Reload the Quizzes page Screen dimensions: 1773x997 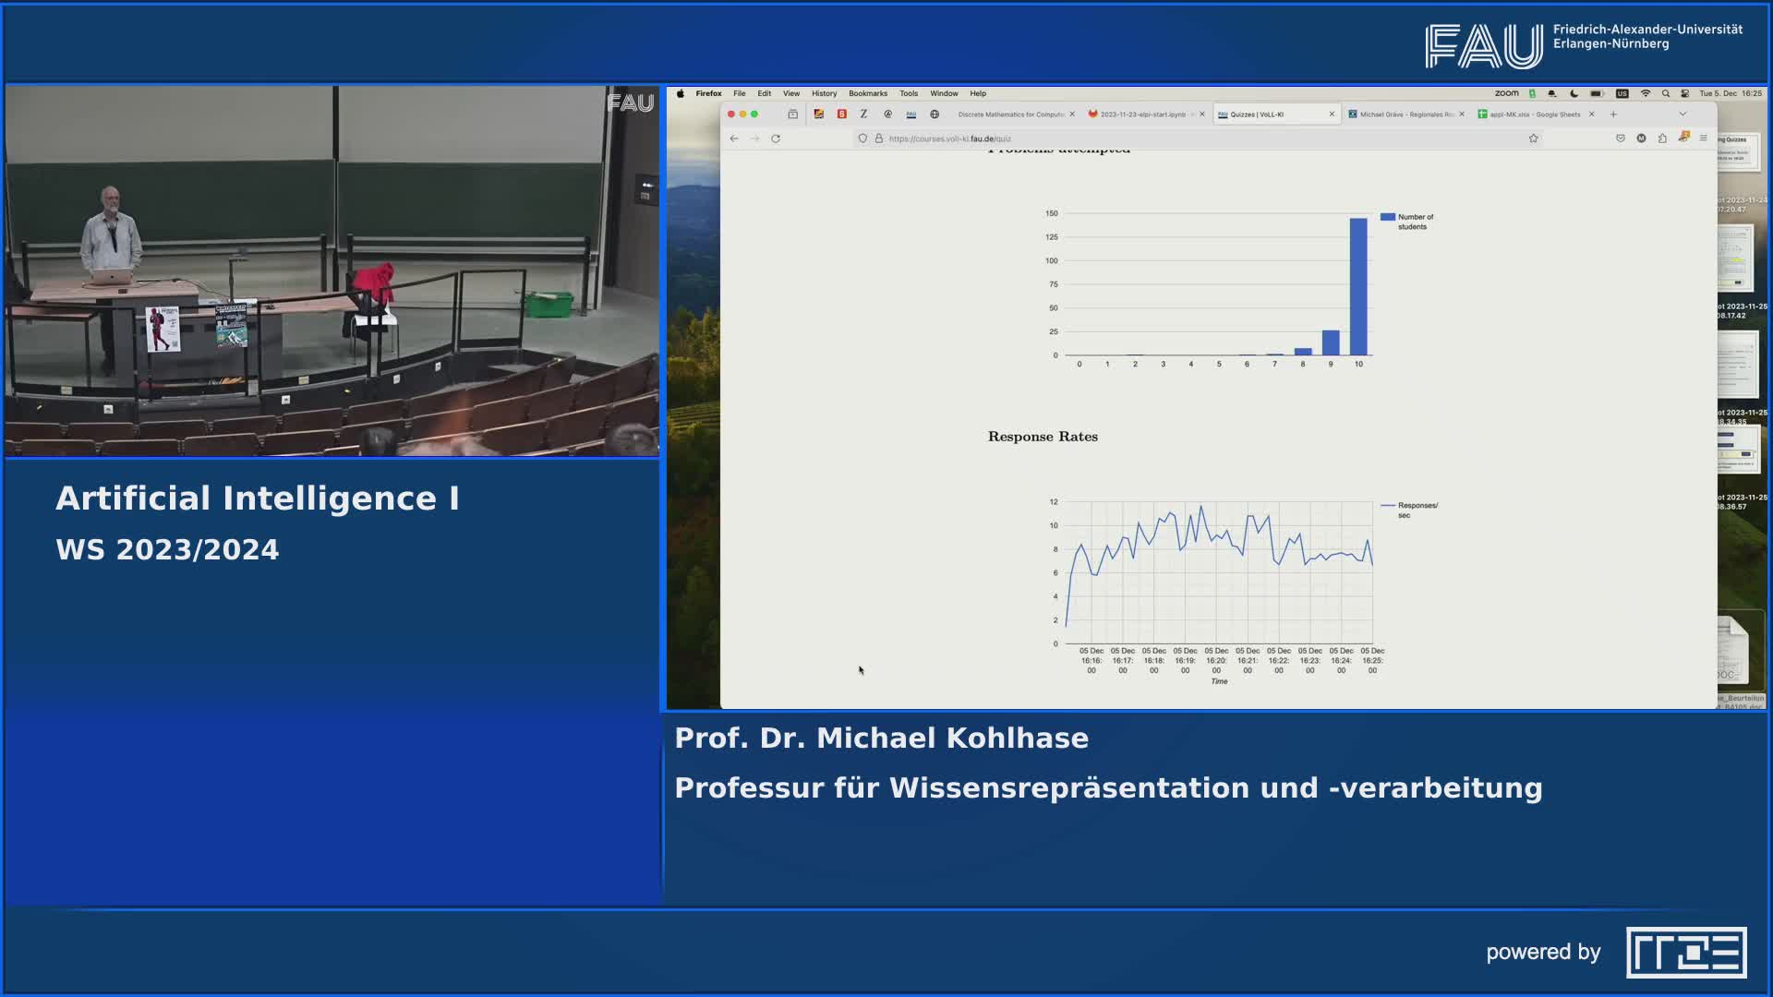pyautogui.click(x=776, y=138)
